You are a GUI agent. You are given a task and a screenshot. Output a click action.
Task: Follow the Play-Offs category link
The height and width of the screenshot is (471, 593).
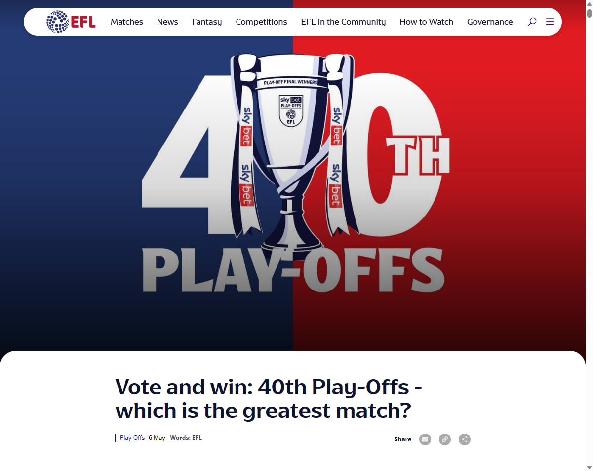[x=132, y=438]
